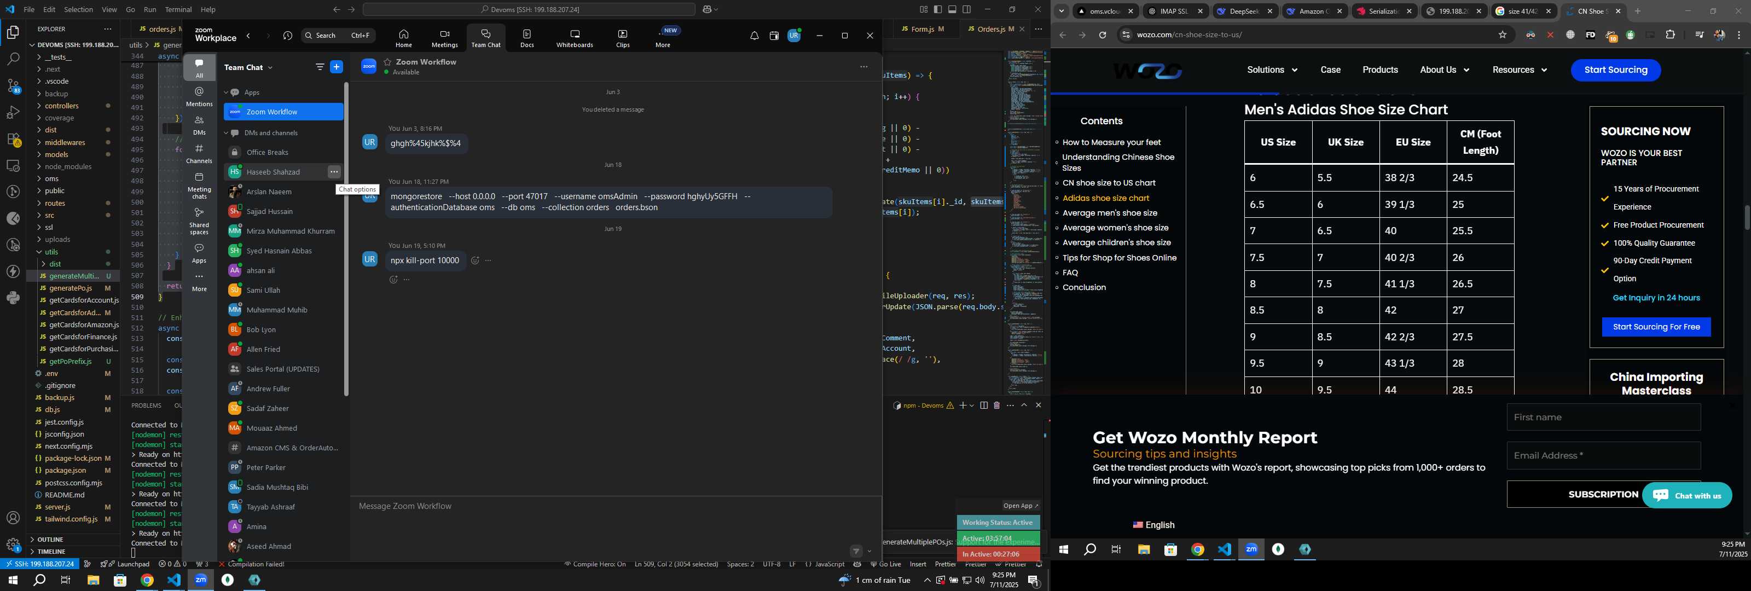The height and width of the screenshot is (591, 1751).
Task: Open Resources dropdown on Wozo site
Action: click(x=1519, y=70)
